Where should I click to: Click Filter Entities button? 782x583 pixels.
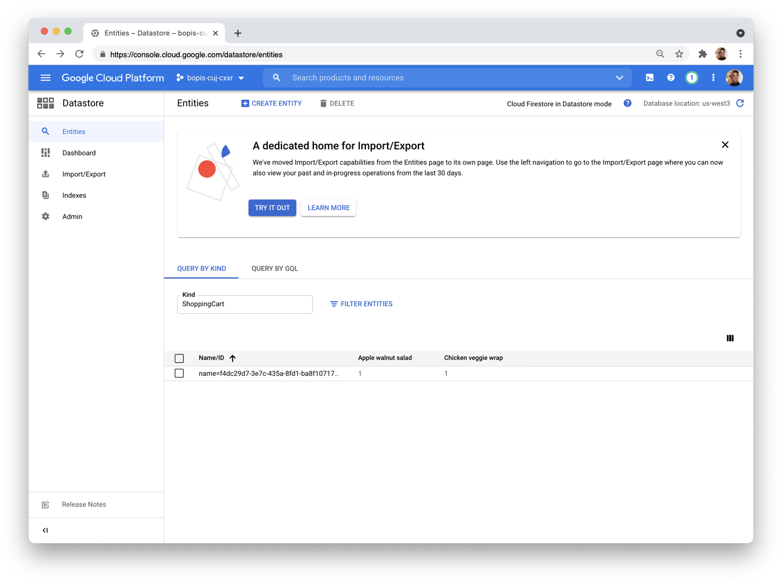[361, 304]
